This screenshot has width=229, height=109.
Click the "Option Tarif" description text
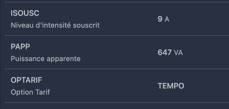pos(30,93)
